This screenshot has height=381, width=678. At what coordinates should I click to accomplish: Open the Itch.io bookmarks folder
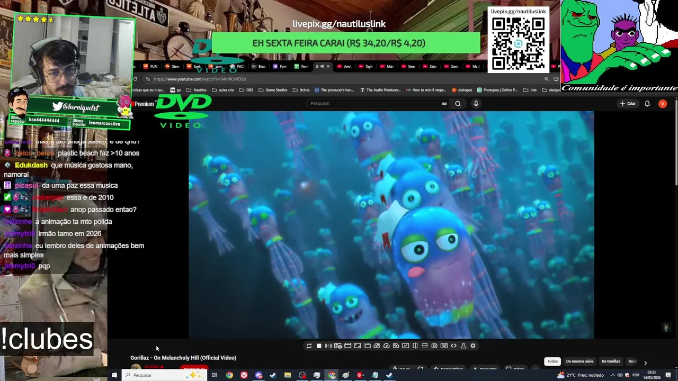tap(301, 90)
